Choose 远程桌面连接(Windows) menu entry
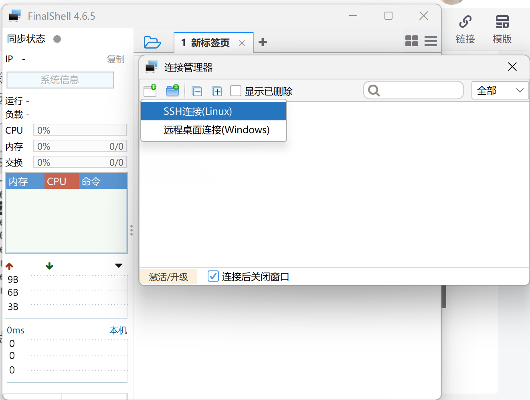Image resolution: width=530 pixels, height=400 pixels. point(214,130)
